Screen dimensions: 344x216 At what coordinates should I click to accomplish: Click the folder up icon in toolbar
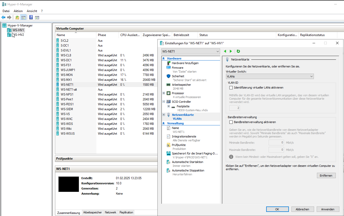(17, 17)
